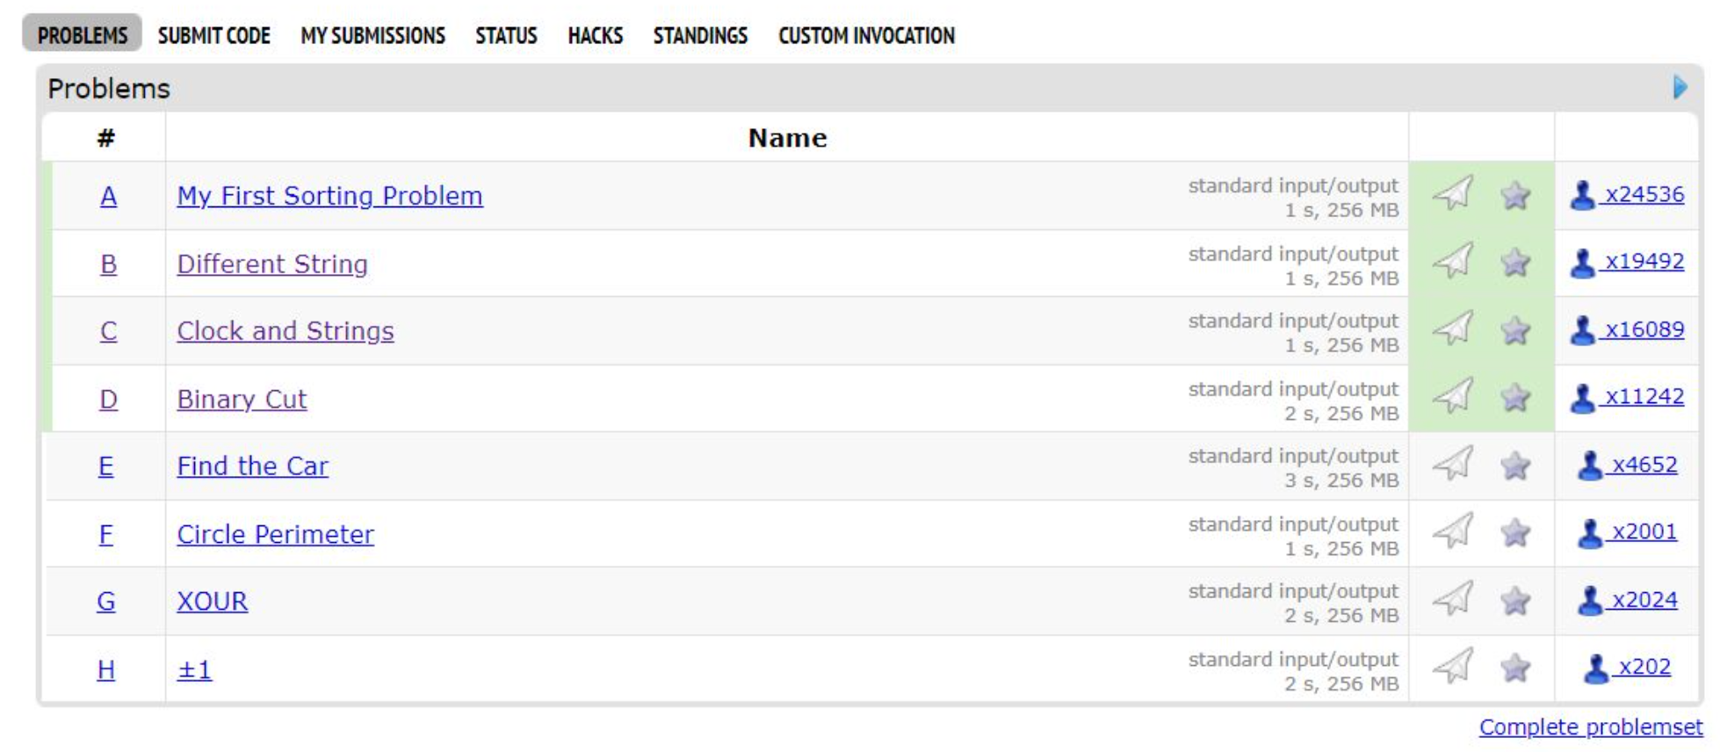Click submit plane icon for ±1 problem
Viewport: 1720px width, 752px height.
(x=1453, y=667)
